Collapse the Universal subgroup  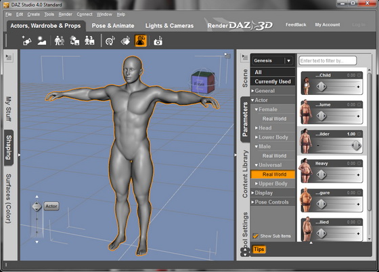pos(257,166)
